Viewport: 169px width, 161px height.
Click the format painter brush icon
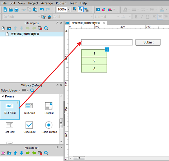point(49,17)
